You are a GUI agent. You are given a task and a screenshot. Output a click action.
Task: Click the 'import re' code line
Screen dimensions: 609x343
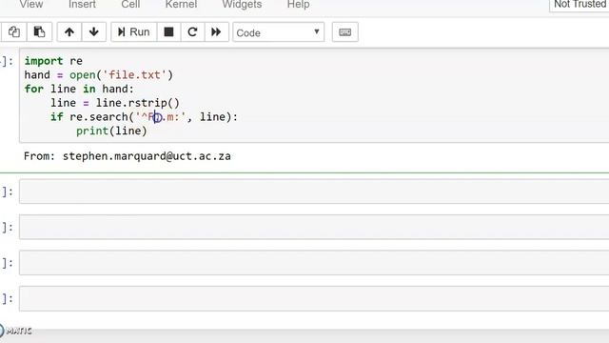(53, 61)
